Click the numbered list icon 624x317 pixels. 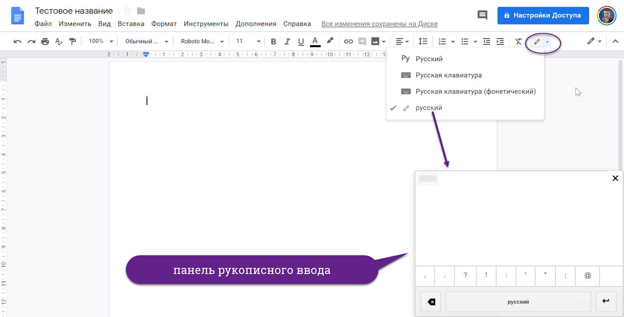click(x=442, y=41)
